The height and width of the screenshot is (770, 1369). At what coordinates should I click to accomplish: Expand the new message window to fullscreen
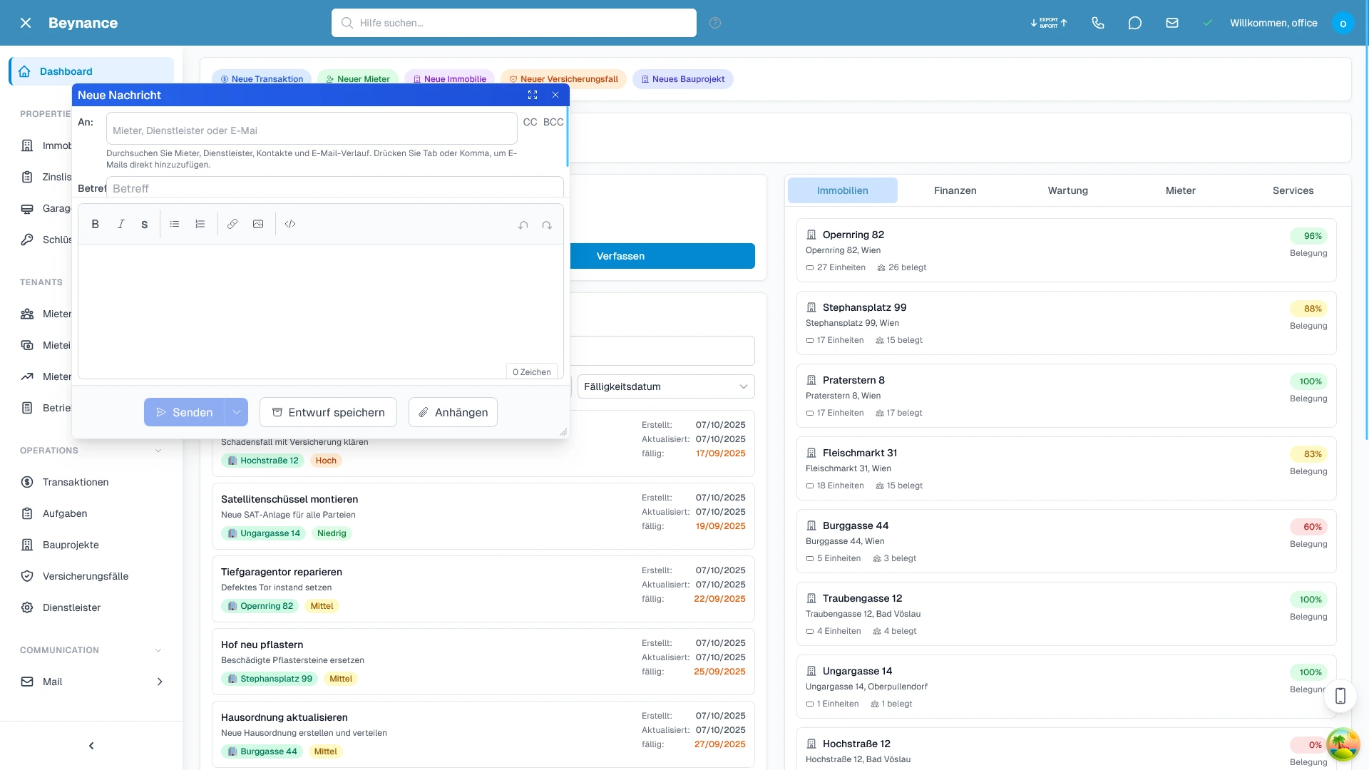(533, 95)
